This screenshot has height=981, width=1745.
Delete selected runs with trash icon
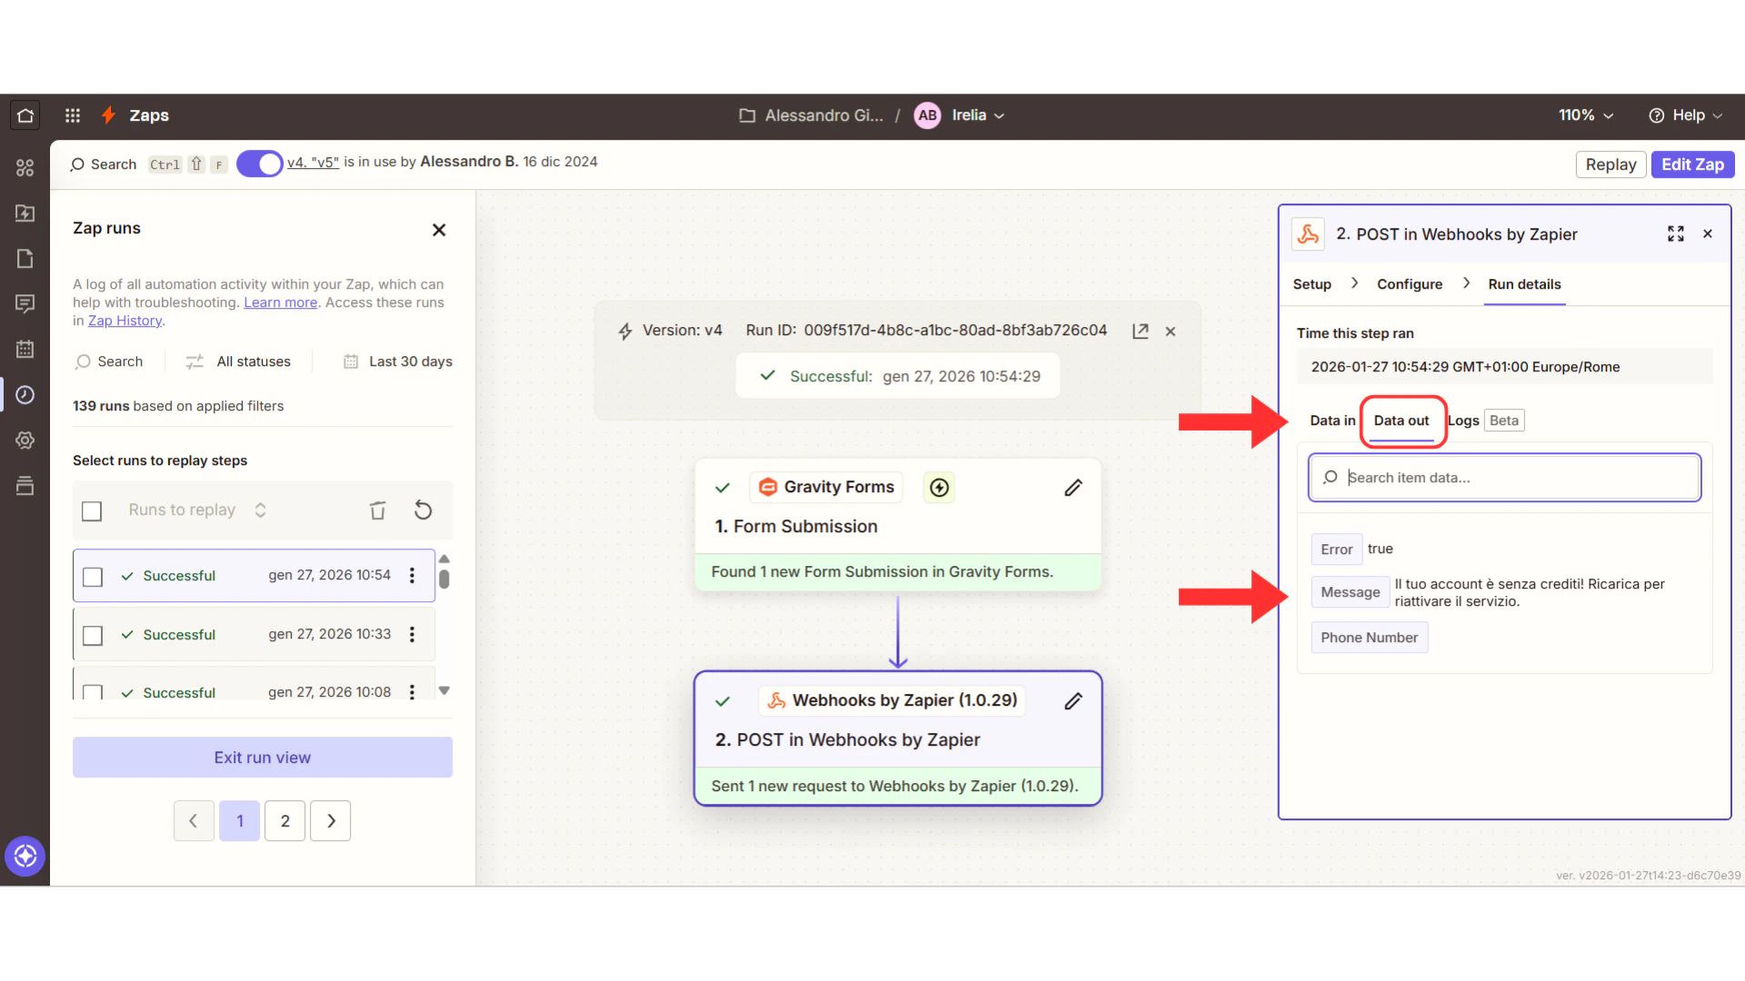pyautogui.click(x=377, y=510)
